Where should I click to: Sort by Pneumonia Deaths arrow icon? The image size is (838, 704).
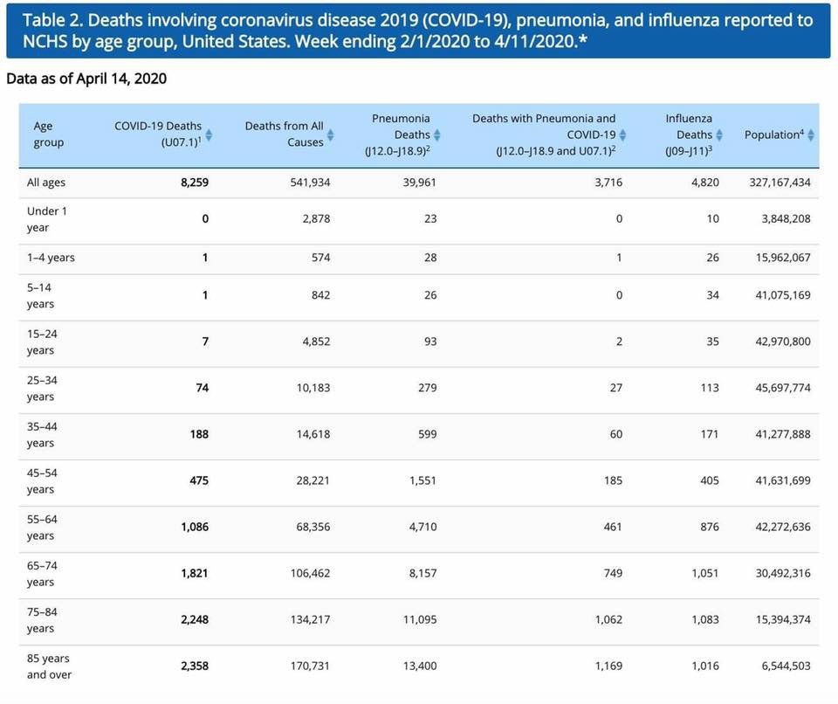point(437,135)
